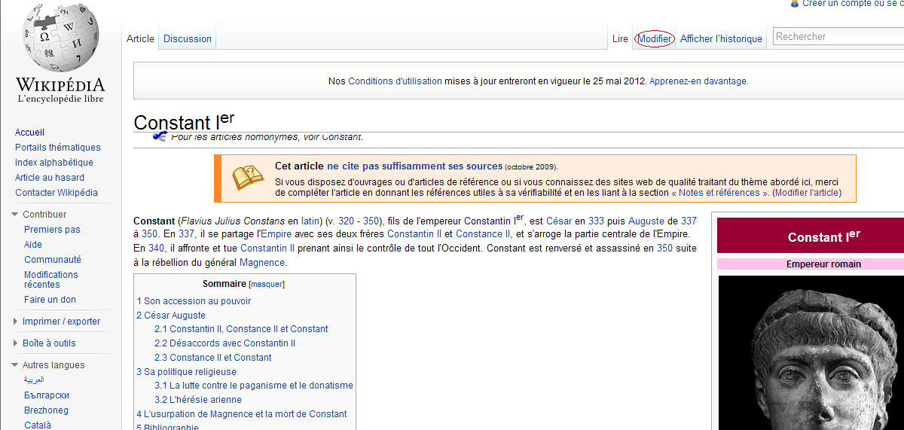Screen dimensions: 904x430
Task: Click 'ne cite pas suffisamment ses sources' link
Action: pyautogui.click(x=414, y=166)
